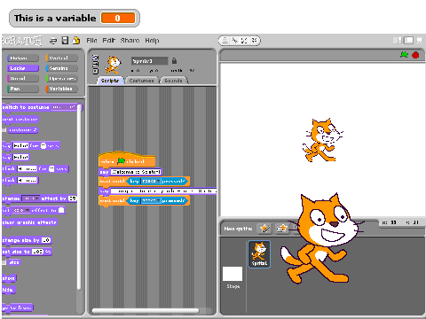426x319 pixels.
Task: Switch to presentation mode stage view
Action: pyautogui.click(x=420, y=41)
